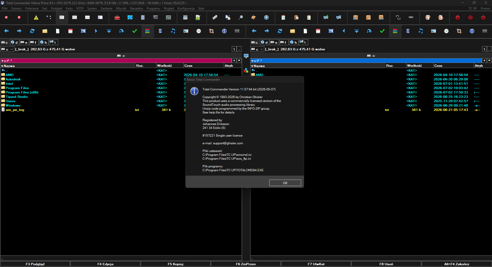Click the system monitor graph icon
Viewport: 492px width, 267px height.
[168, 17]
